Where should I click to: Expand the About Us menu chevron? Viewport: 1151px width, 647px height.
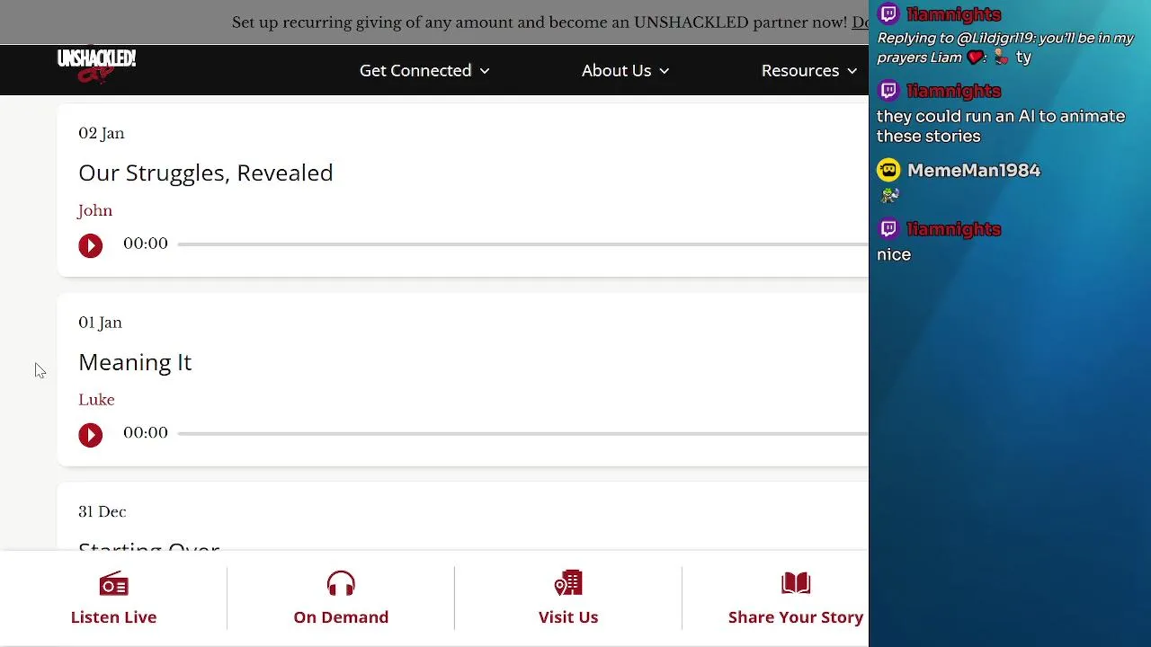(x=665, y=71)
